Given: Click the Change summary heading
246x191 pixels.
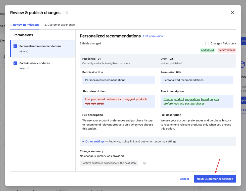Looking at the screenshot, I should click(x=91, y=152).
